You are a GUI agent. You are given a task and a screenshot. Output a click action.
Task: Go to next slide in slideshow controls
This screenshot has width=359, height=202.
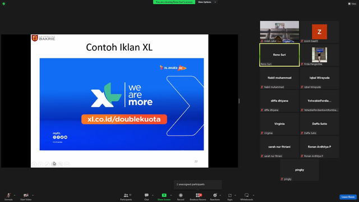tap(40, 164)
